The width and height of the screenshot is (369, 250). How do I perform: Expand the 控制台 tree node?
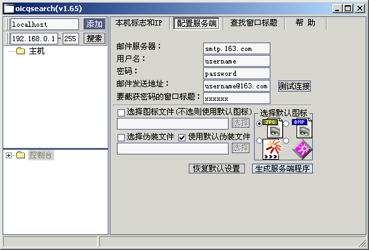click(x=8, y=155)
